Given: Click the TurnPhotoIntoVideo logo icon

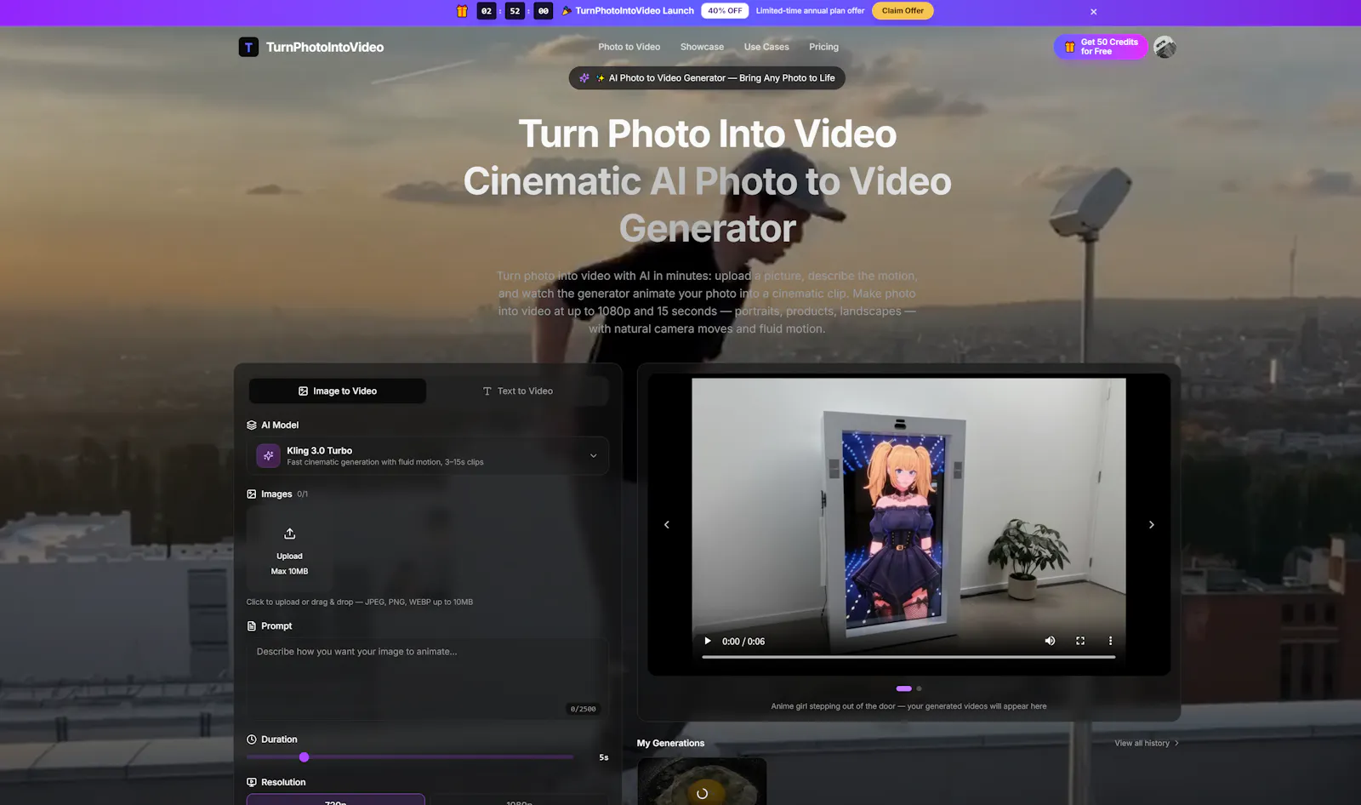Looking at the screenshot, I should click(248, 47).
